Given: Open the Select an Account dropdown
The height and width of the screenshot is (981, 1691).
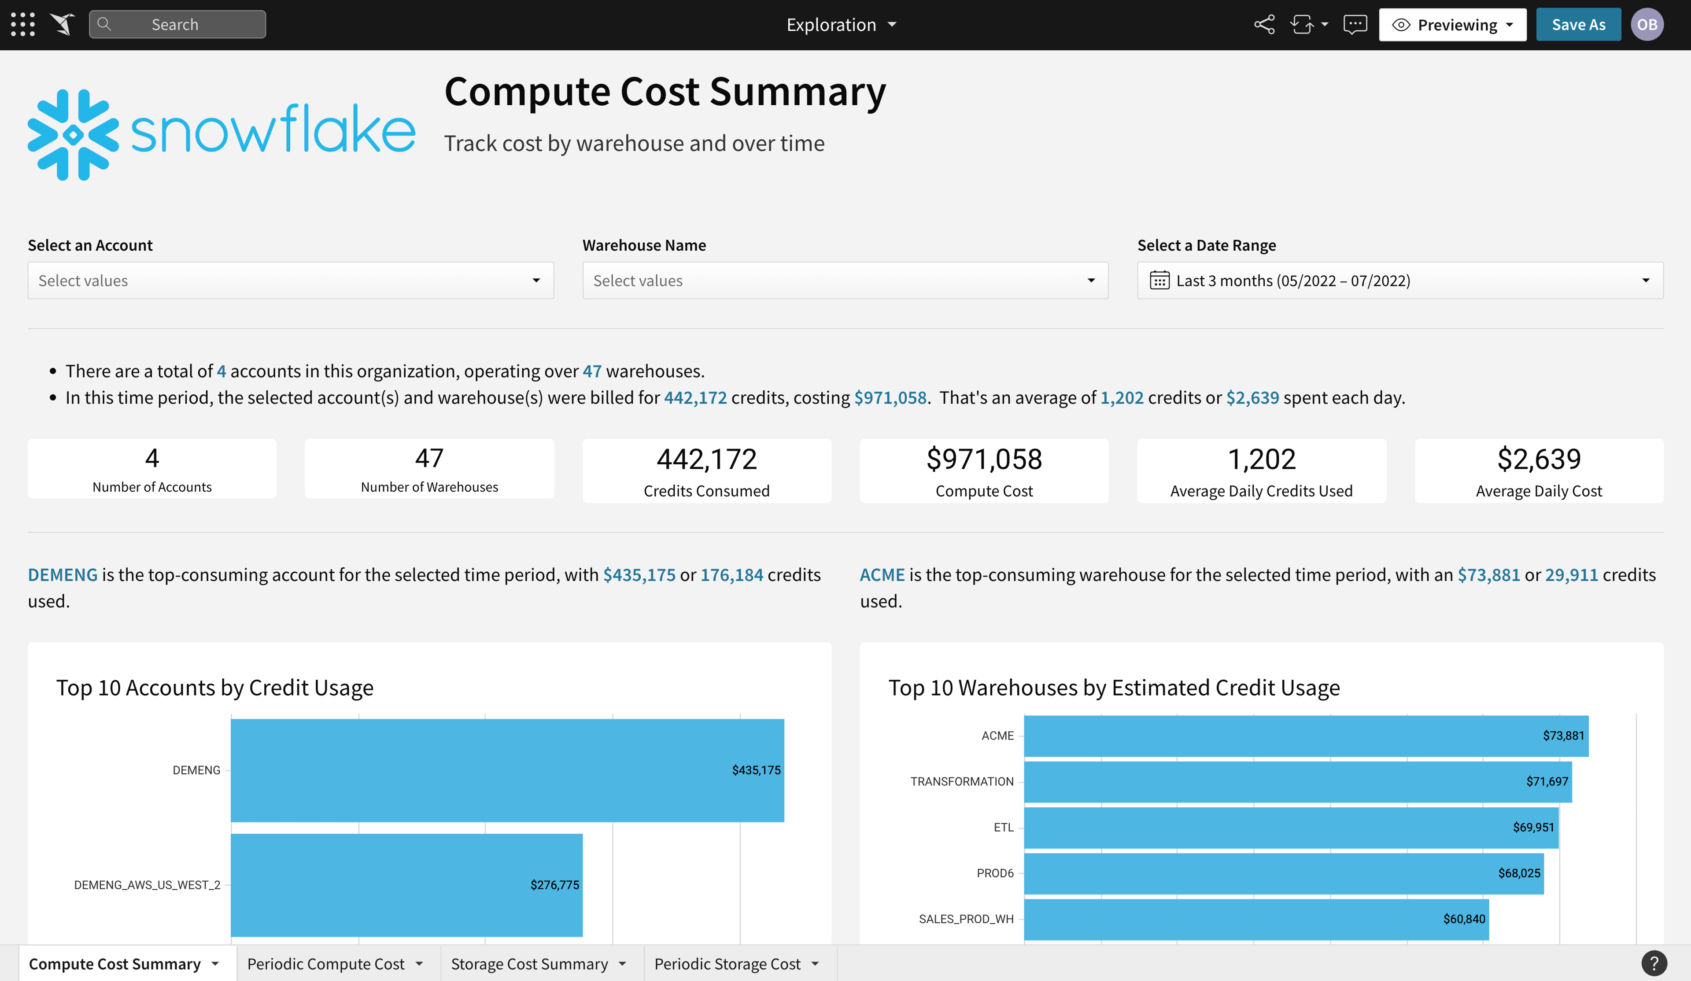Looking at the screenshot, I should point(291,280).
